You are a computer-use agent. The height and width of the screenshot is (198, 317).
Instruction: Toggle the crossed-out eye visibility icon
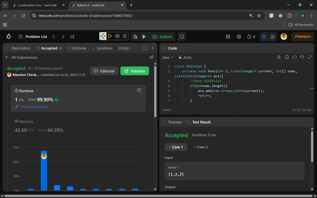click(118, 36)
